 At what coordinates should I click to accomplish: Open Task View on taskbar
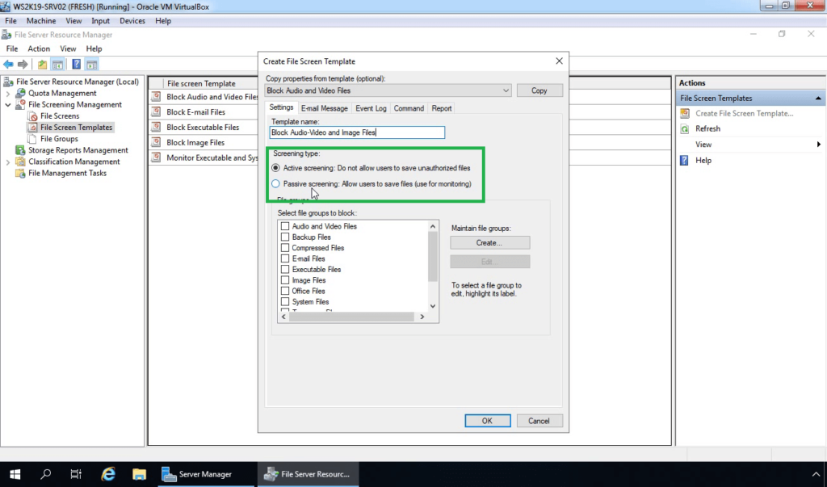(x=76, y=474)
